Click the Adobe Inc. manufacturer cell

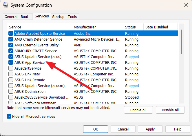83,33
